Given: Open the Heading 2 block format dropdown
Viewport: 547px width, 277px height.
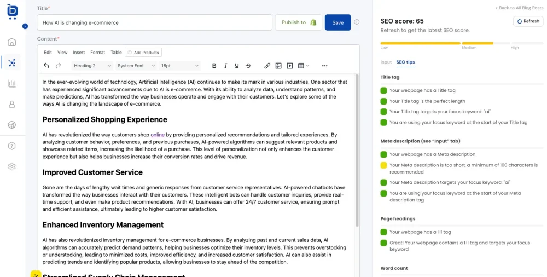Looking at the screenshot, I should [92, 66].
